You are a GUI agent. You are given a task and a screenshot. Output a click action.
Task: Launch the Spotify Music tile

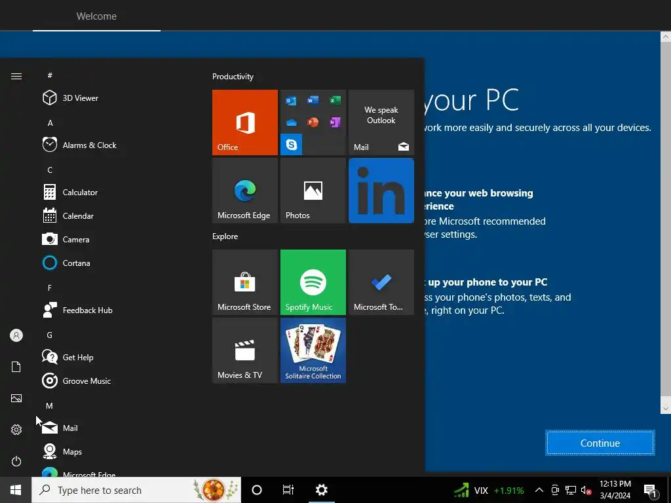pos(313,282)
